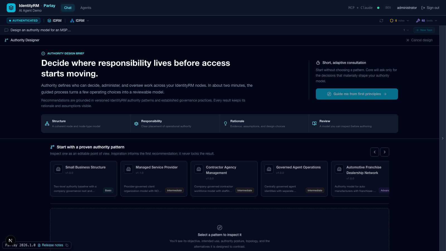
Task: Select the IDRM layers breadcrumb
Action: point(54,21)
